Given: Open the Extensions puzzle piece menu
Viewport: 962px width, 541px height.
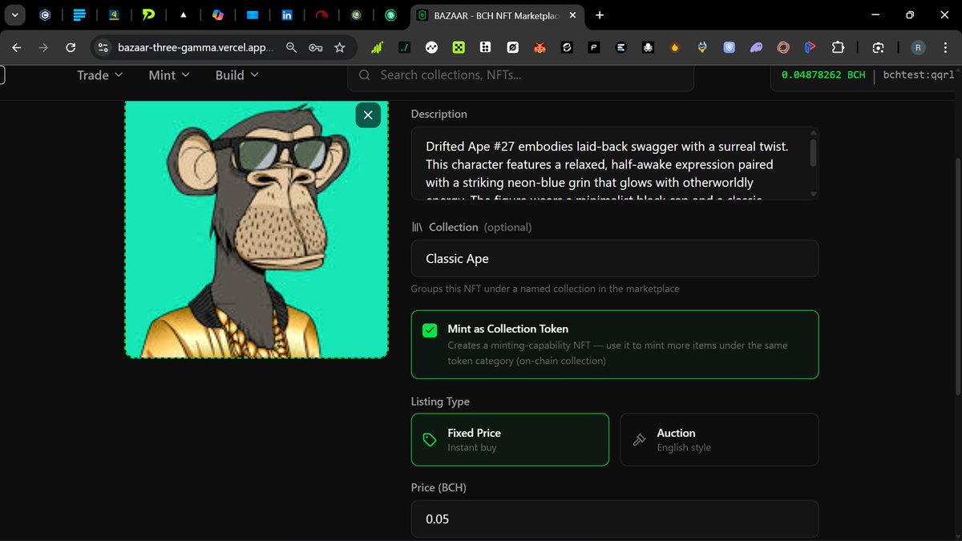Looking at the screenshot, I should click(x=838, y=47).
